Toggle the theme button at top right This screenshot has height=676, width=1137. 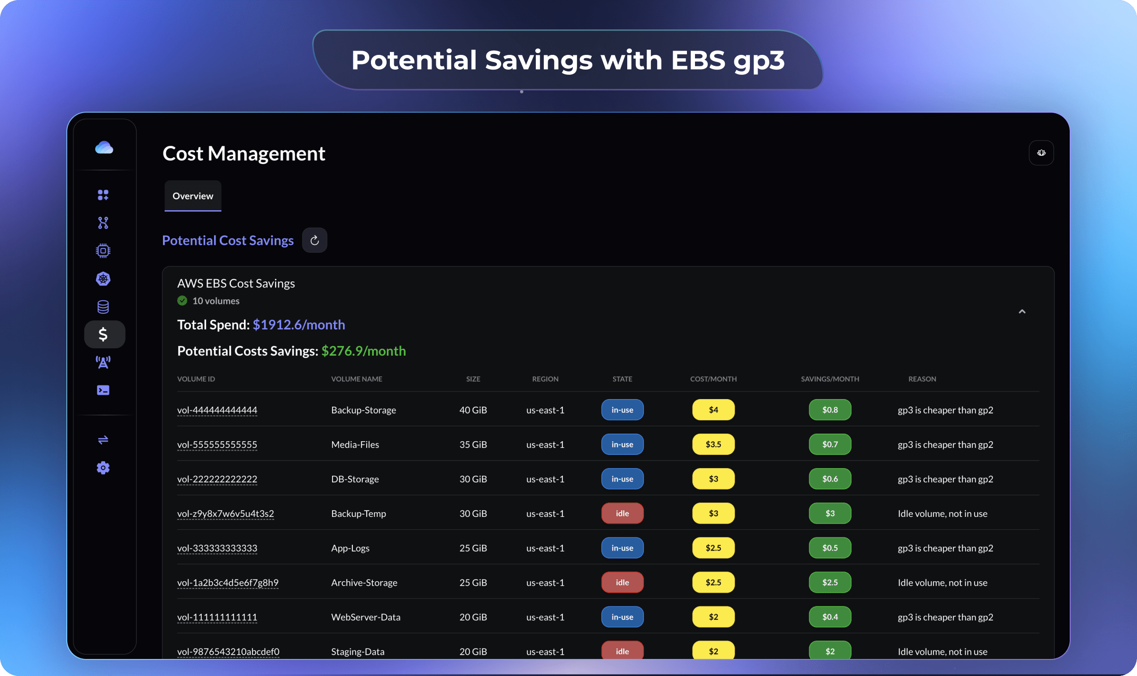click(1041, 152)
